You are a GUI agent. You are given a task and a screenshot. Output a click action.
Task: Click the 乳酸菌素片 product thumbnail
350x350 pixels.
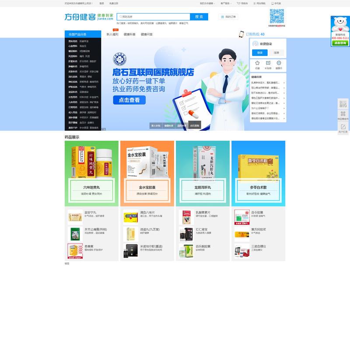pyautogui.click(x=186, y=217)
